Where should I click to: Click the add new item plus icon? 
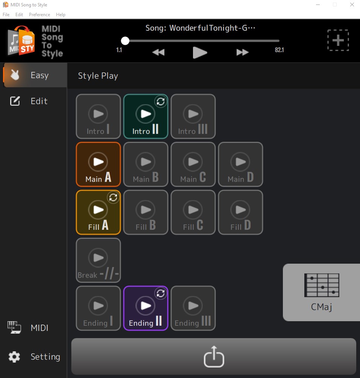point(338,40)
